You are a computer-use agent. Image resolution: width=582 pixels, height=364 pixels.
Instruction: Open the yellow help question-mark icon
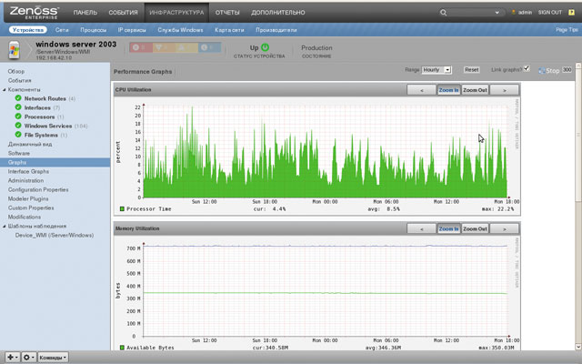click(x=571, y=12)
